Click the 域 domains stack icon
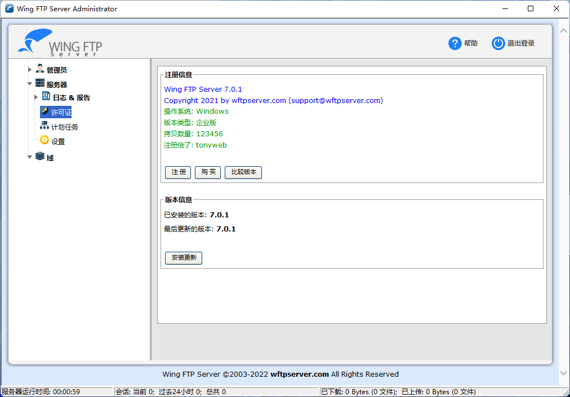 (40, 157)
